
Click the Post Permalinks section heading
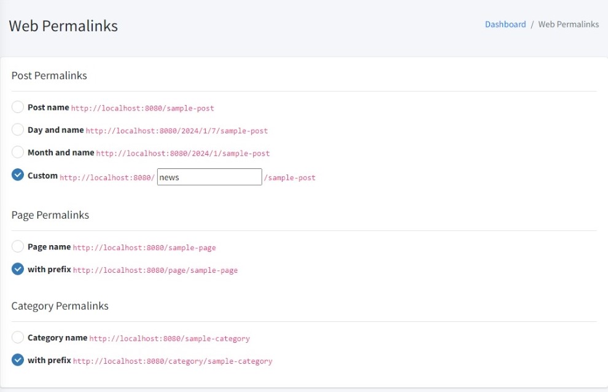point(49,76)
